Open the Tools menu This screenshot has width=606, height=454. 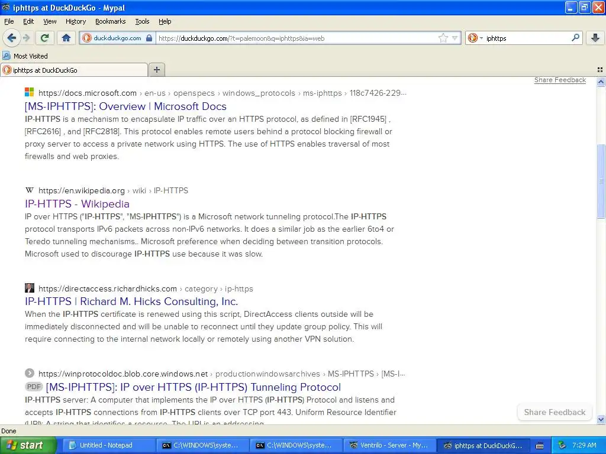point(142,21)
